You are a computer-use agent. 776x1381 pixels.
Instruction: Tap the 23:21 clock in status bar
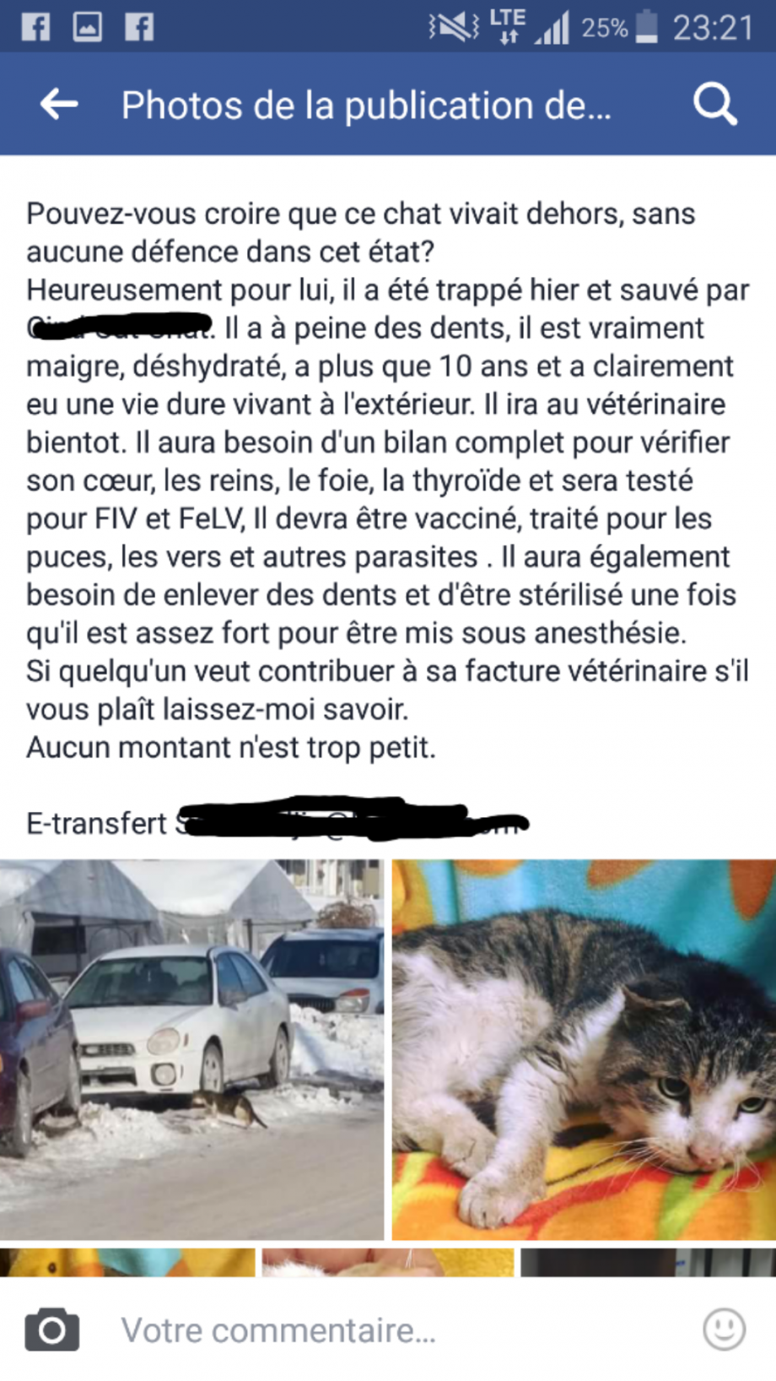tap(713, 28)
